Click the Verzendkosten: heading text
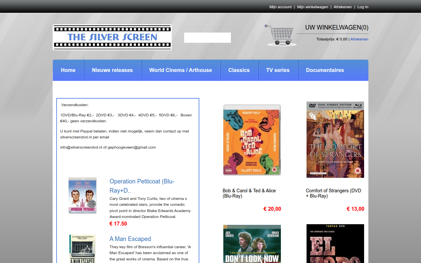 pyautogui.click(x=75, y=105)
